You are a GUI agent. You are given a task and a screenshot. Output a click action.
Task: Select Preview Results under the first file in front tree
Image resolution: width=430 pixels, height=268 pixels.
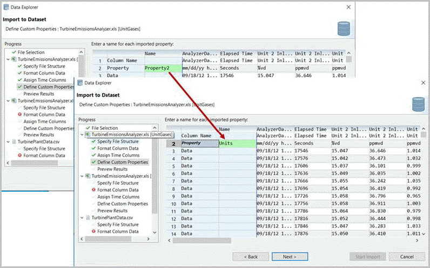tap(112, 169)
